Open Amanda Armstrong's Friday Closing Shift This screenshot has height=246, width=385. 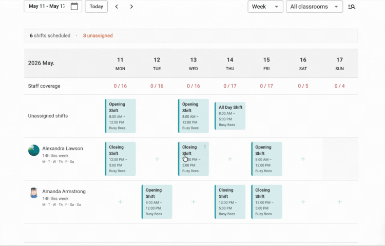266,201
